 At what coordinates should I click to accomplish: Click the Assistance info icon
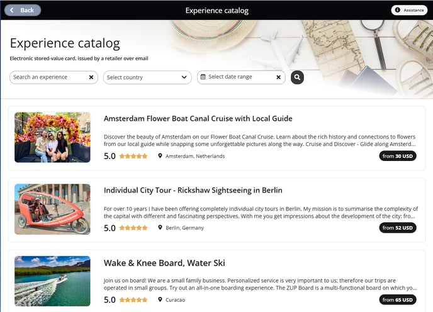tap(397, 10)
